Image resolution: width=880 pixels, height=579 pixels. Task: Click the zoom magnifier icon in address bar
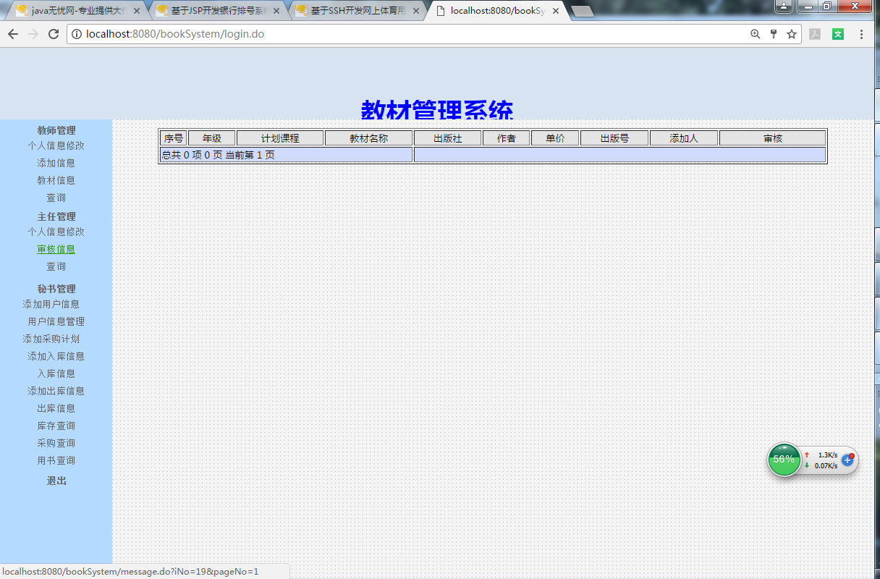(x=756, y=34)
